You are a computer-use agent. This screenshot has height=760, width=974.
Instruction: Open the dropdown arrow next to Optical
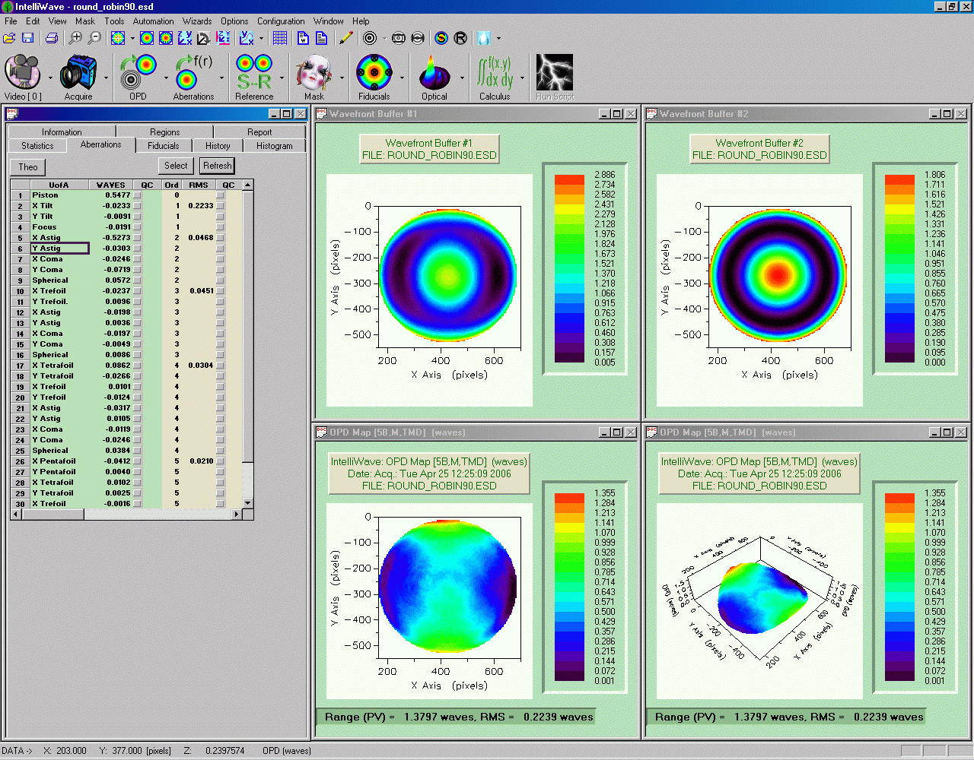(x=462, y=78)
